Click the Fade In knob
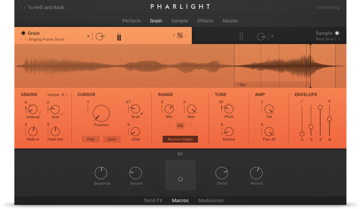The width and height of the screenshot is (361, 209). pos(33,132)
